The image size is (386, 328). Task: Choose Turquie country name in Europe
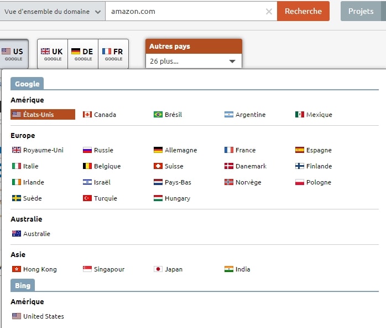tap(106, 198)
